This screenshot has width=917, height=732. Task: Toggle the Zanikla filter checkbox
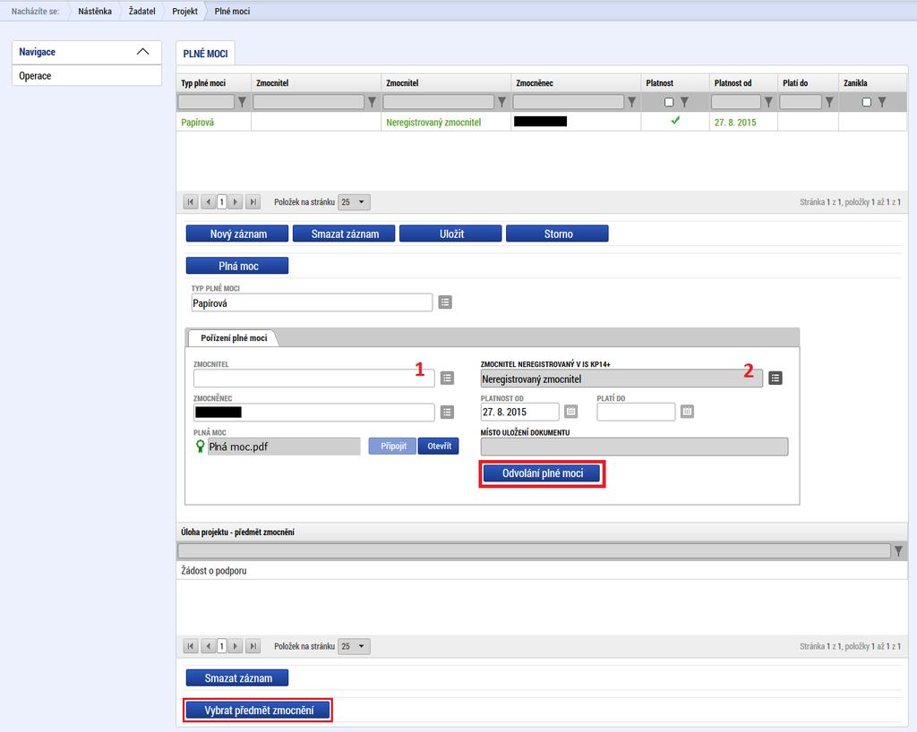(x=867, y=102)
